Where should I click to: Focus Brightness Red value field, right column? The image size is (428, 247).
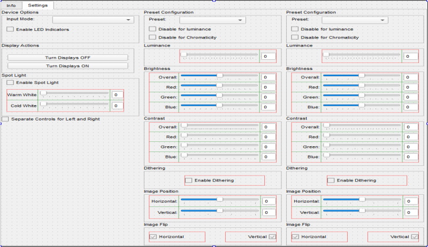[410, 87]
